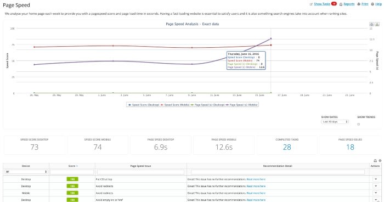
Task: Click the Completed Tasks value 28
Action: 287,147
